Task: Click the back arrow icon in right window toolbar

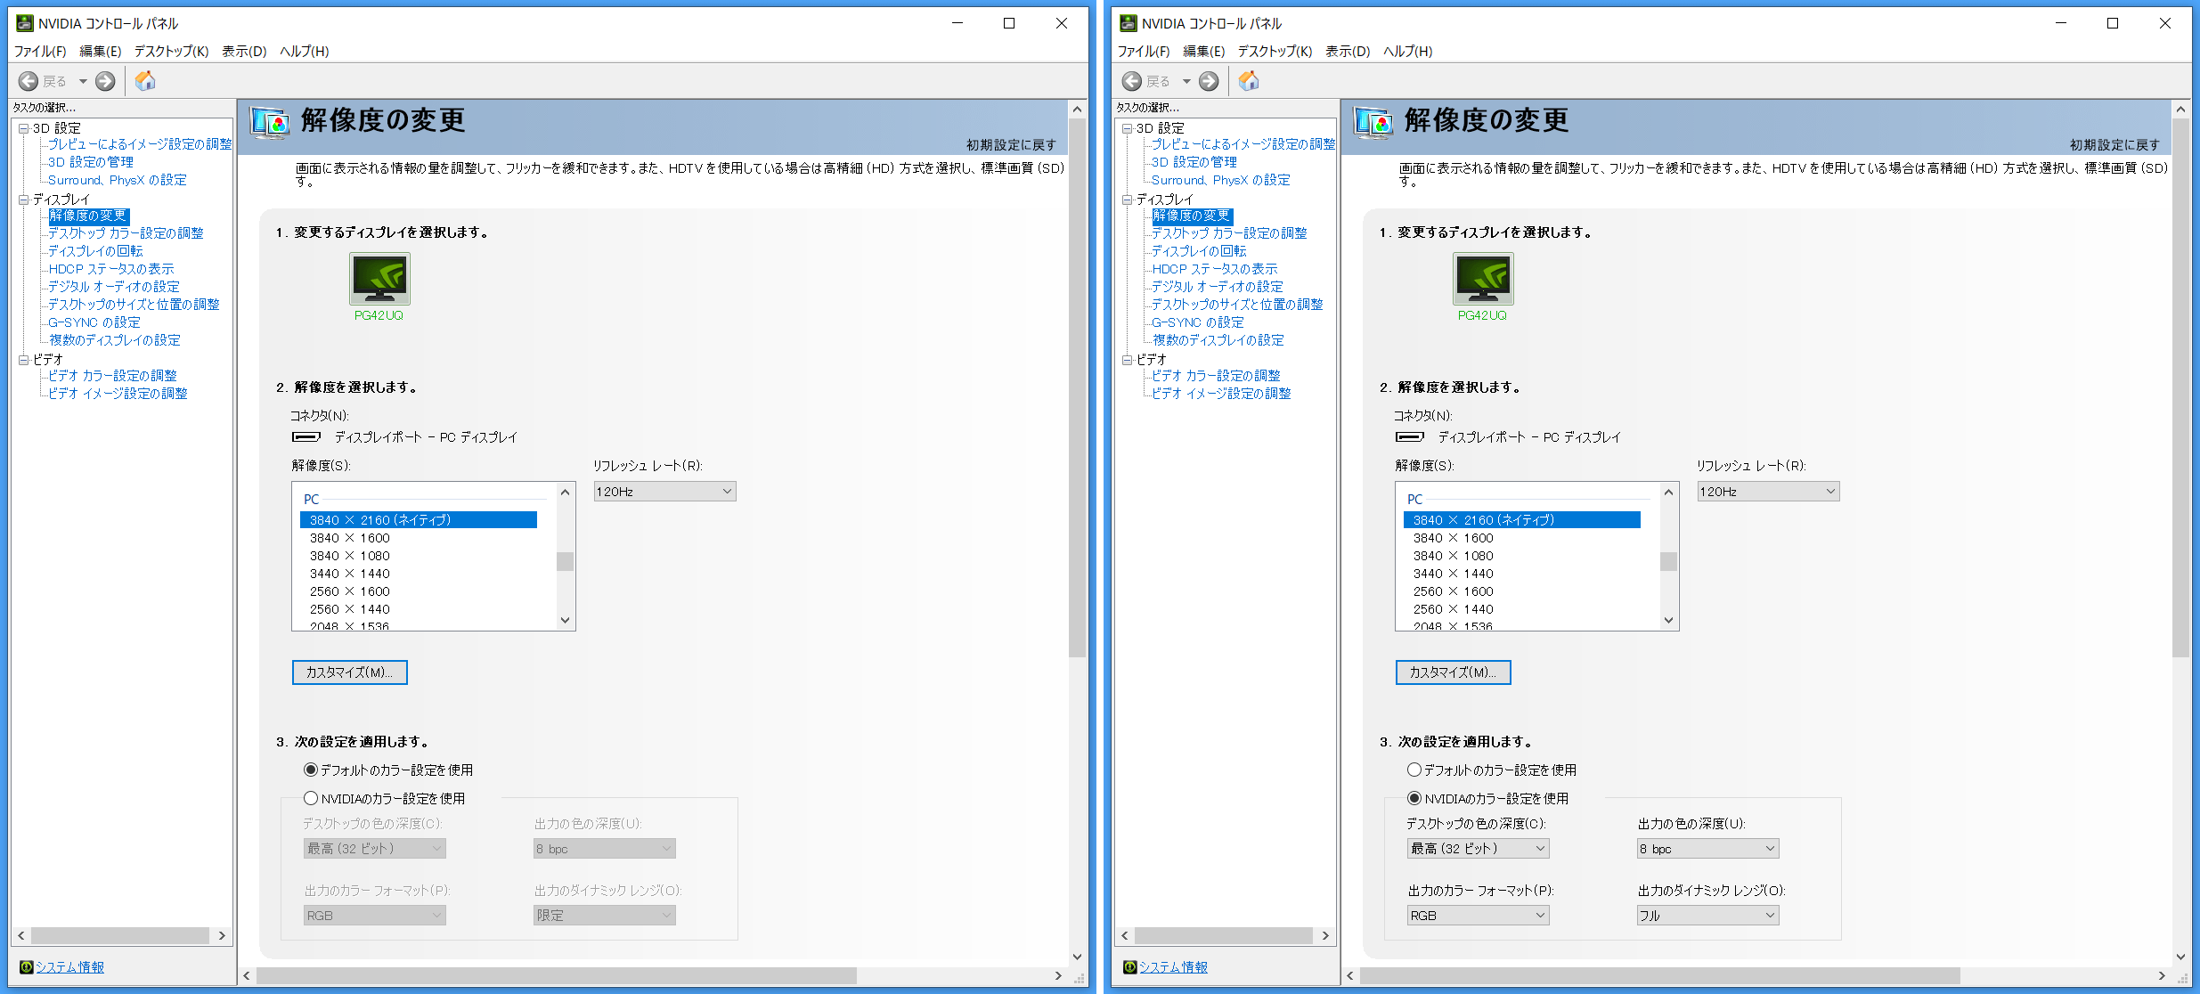Action: (1132, 81)
